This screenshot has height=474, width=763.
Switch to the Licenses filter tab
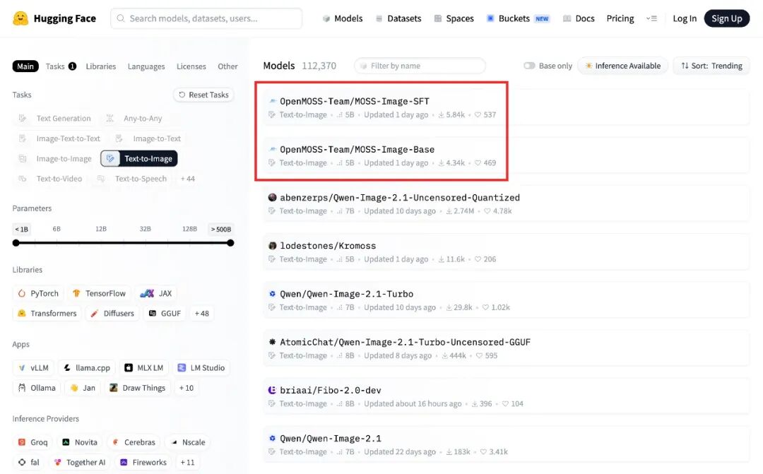[191, 66]
